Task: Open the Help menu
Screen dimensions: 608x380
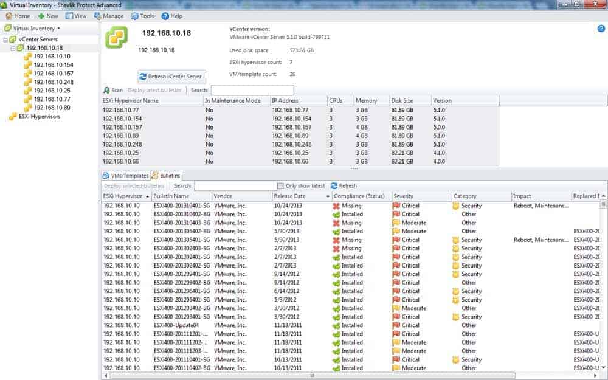Action: [172, 16]
